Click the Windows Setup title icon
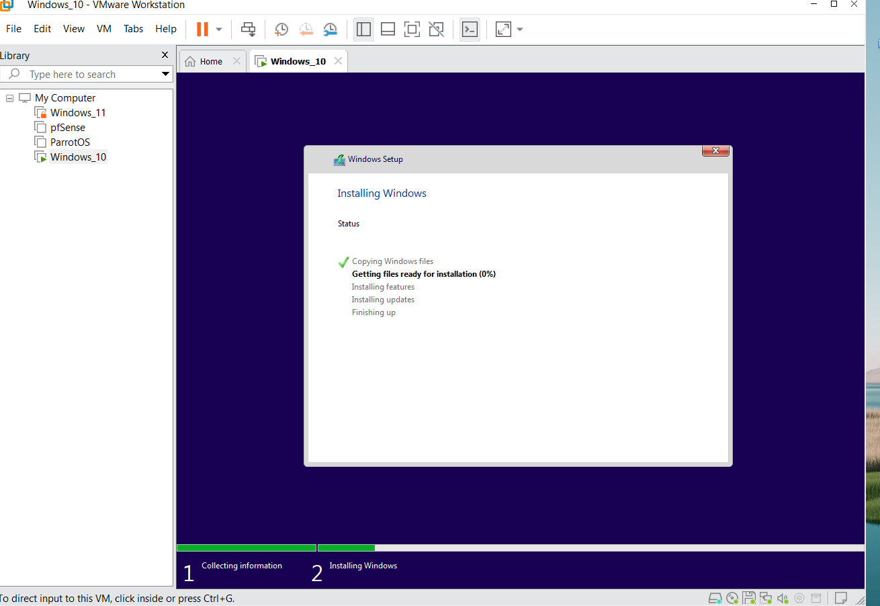Image resolution: width=880 pixels, height=606 pixels. click(x=339, y=160)
